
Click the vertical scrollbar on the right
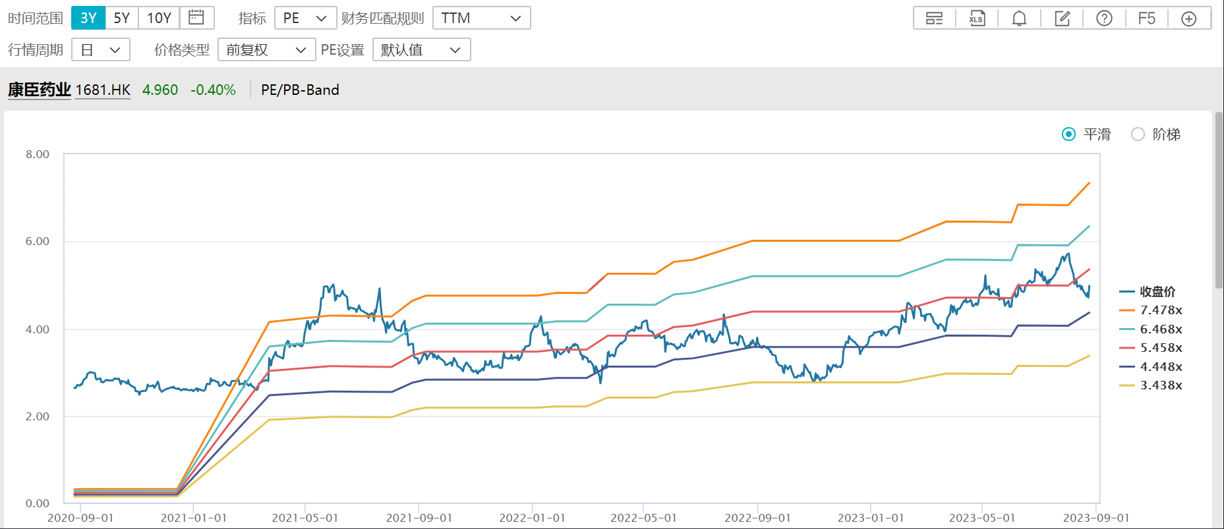point(1219,200)
